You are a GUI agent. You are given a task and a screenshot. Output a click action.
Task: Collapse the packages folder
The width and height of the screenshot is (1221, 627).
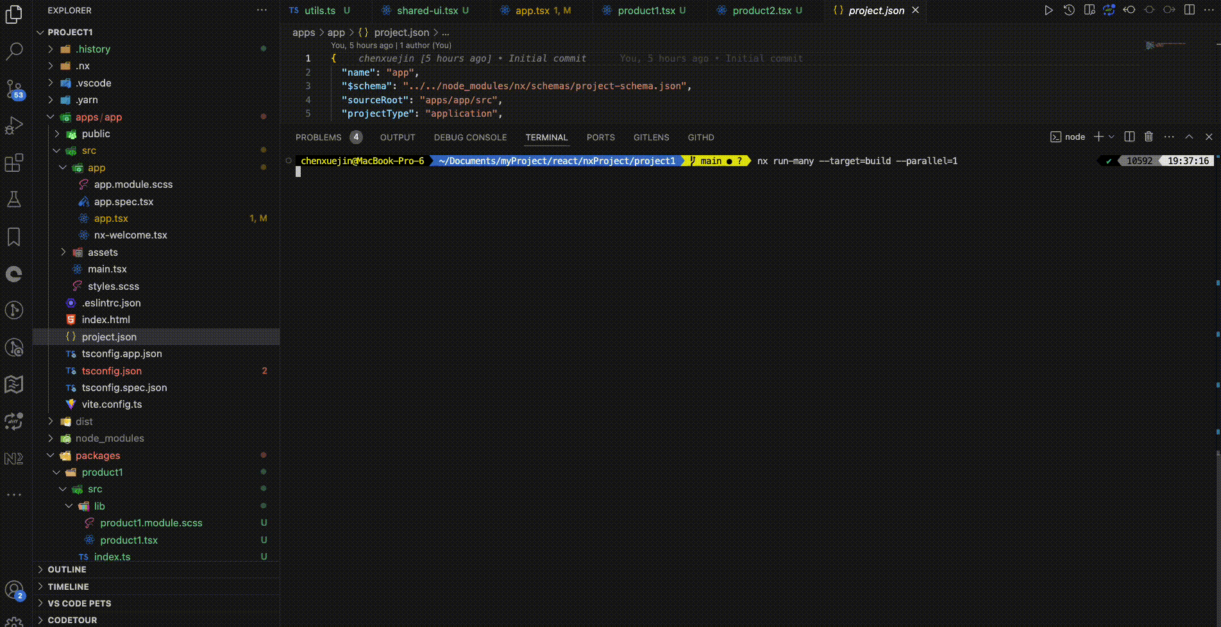(156, 455)
